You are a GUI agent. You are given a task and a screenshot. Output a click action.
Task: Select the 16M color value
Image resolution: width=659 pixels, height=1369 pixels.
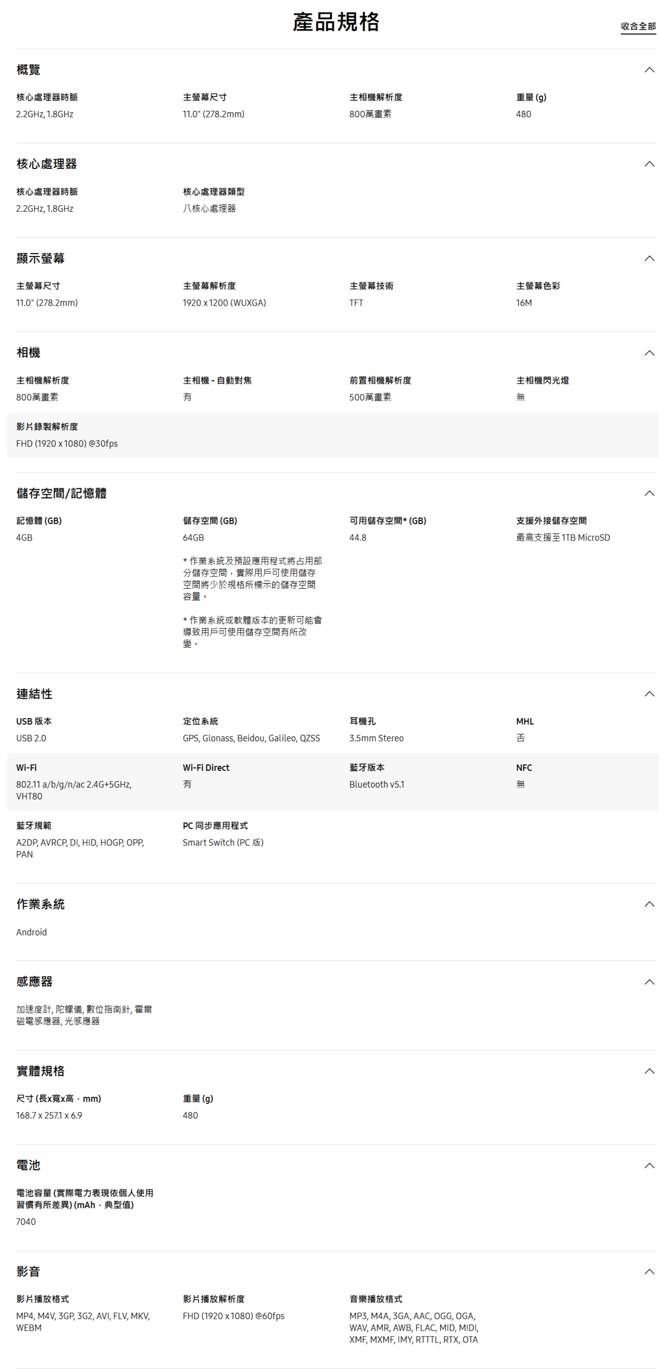pyautogui.click(x=524, y=303)
